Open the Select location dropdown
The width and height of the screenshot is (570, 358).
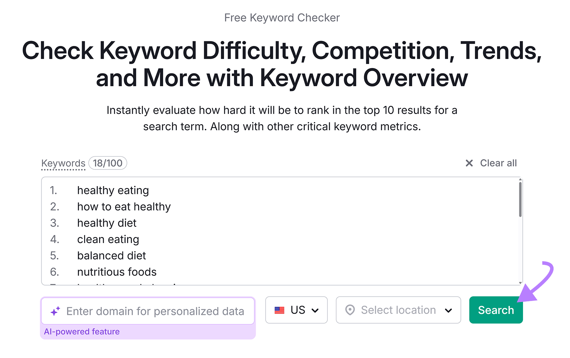point(398,310)
